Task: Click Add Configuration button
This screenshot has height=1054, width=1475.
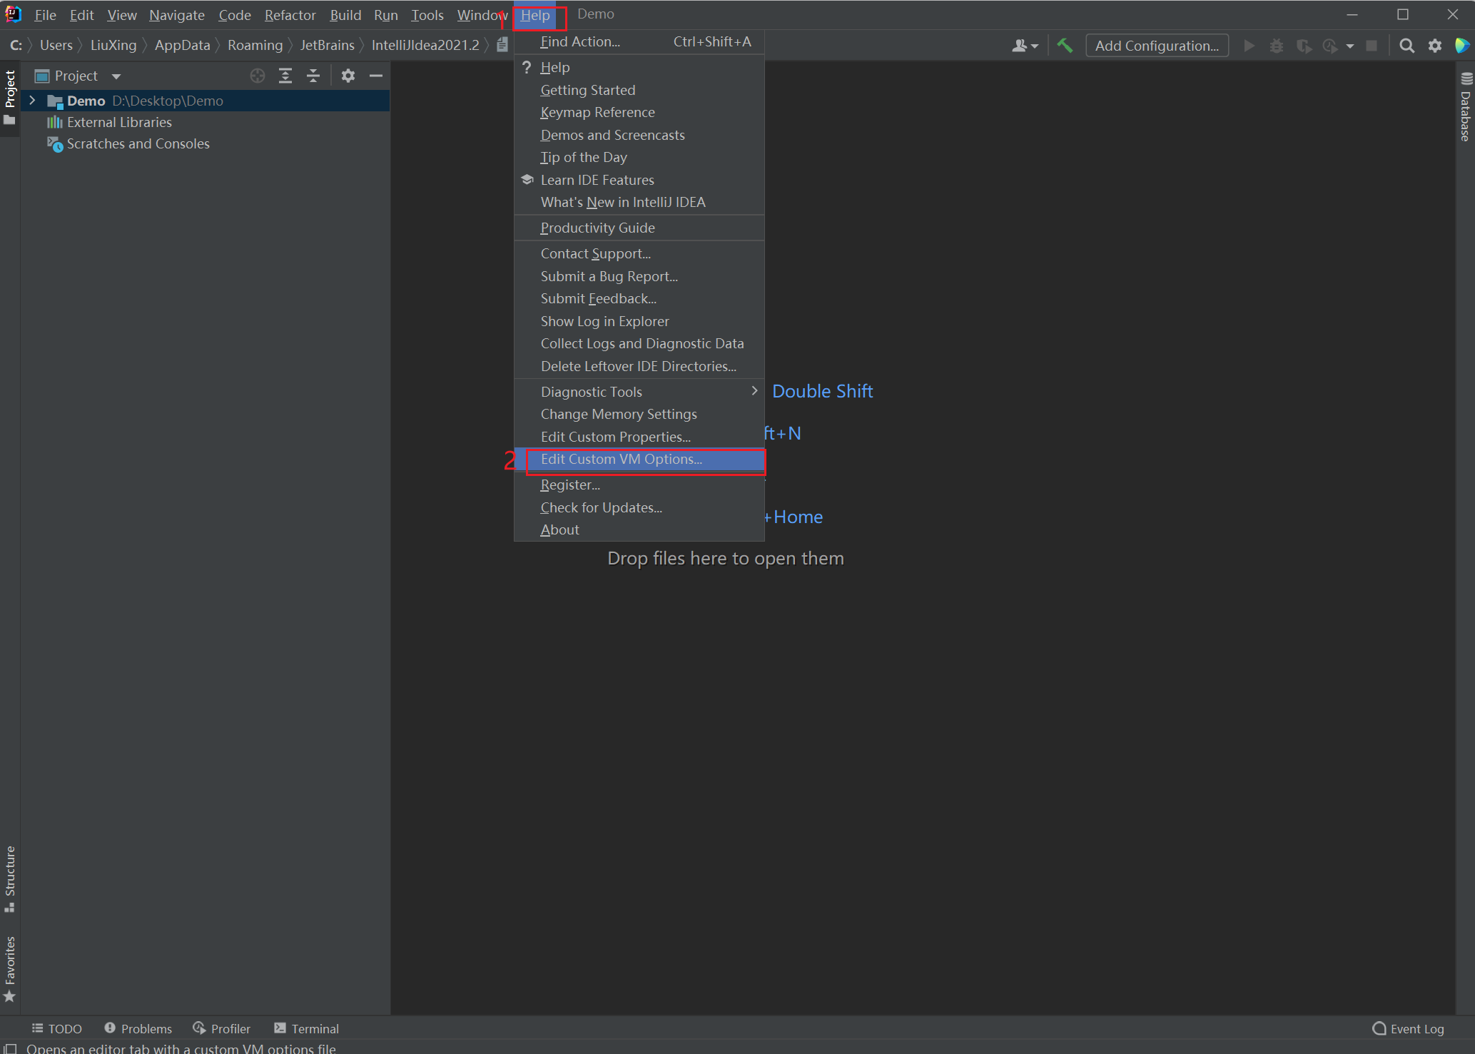Action: (1157, 46)
